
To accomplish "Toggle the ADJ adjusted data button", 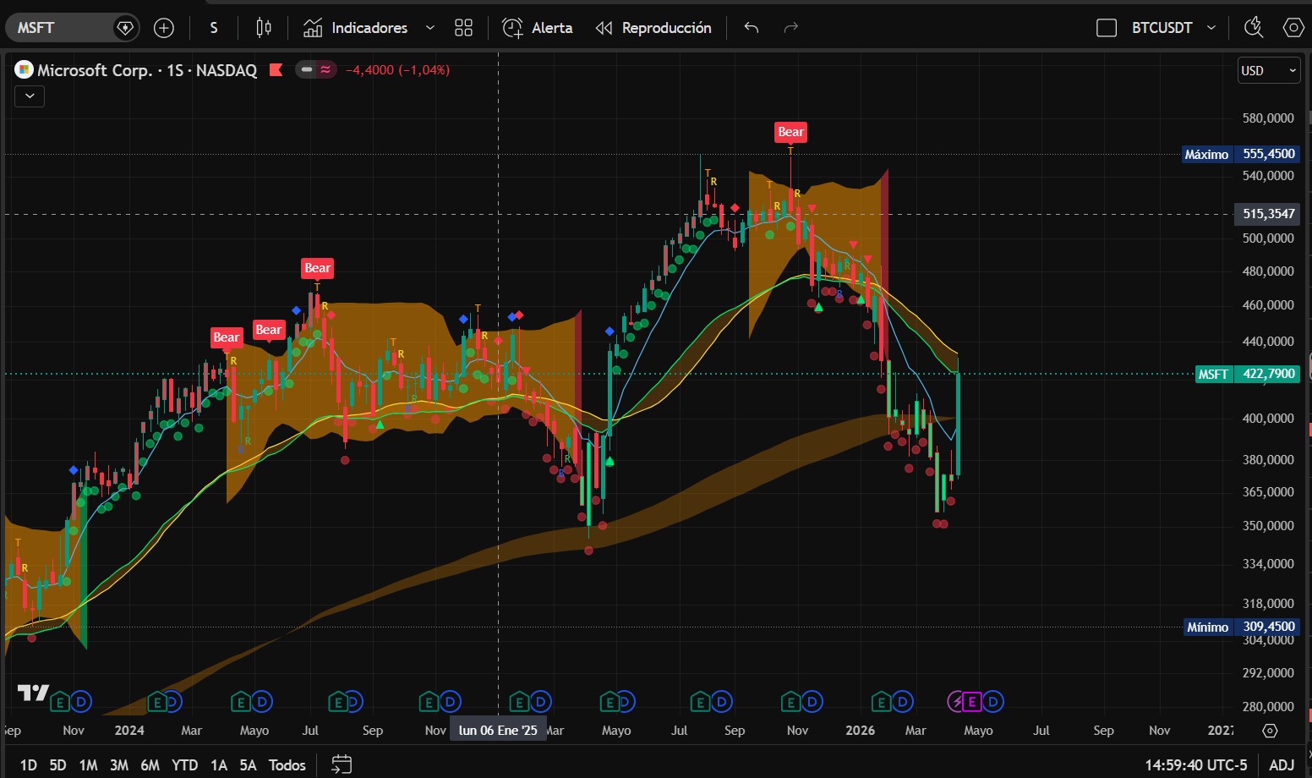I will [x=1282, y=764].
